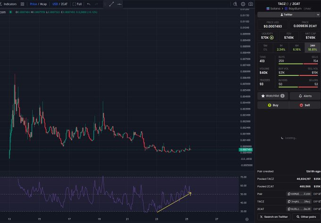Click the TXNS count 413
The width and height of the screenshot is (321, 223).
pos(262,61)
